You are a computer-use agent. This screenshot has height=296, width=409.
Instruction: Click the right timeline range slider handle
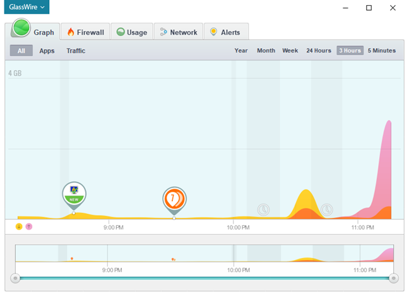pyautogui.click(x=394, y=278)
